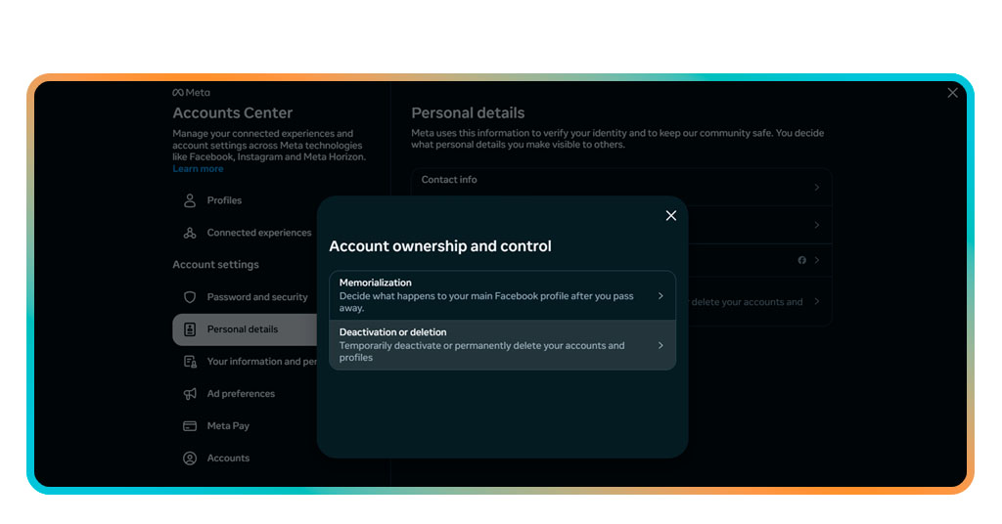
Task: Click the 'Account ownership and control' heading
Action: 440,246
